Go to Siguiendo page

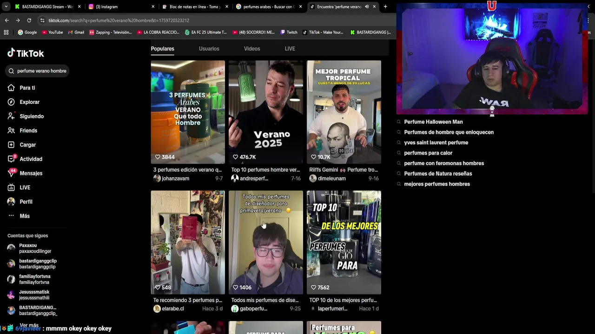point(26,116)
